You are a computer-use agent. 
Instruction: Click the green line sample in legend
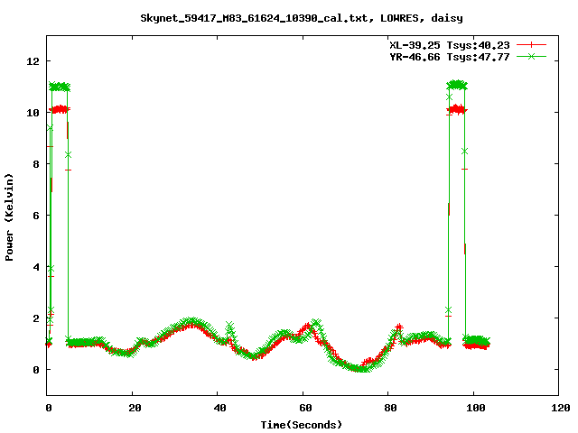click(x=531, y=56)
